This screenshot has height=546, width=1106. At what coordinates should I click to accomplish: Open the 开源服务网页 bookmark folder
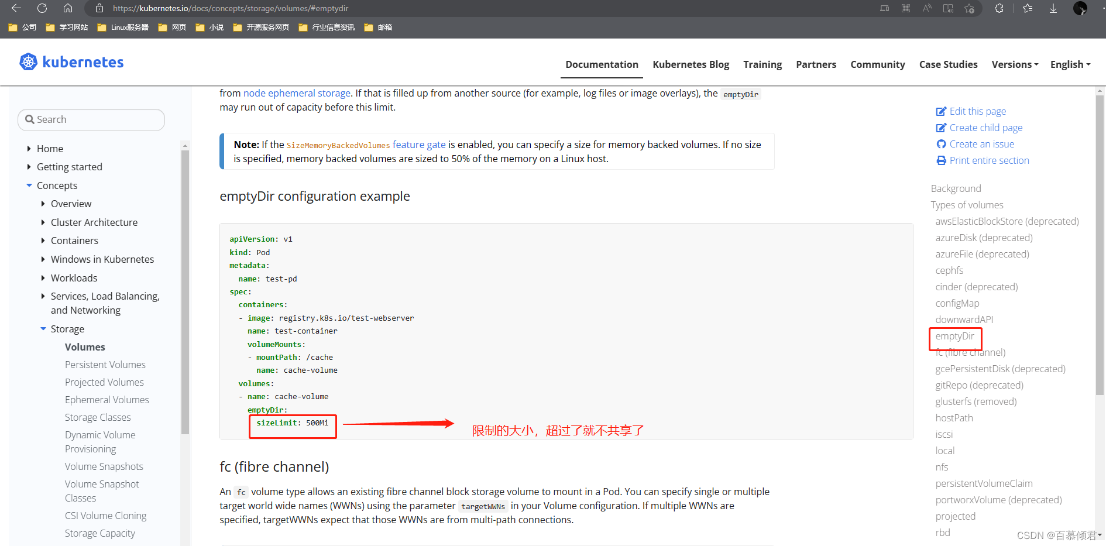click(x=261, y=28)
